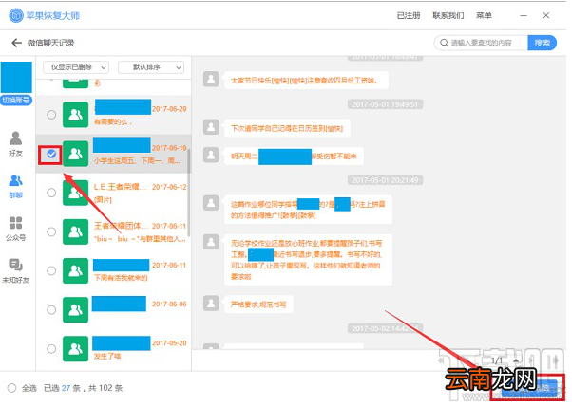Viewport: 572px width, 406px height.
Task: Switch to the 群聊 group chat section
Action: [15, 186]
